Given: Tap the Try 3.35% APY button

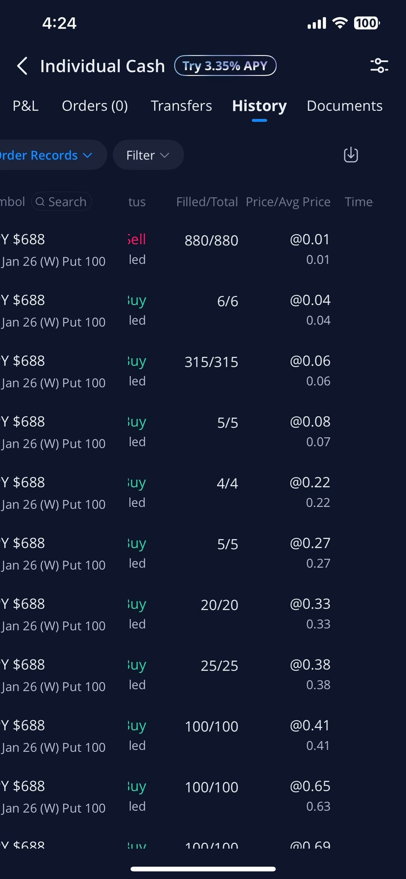Looking at the screenshot, I should tap(225, 66).
